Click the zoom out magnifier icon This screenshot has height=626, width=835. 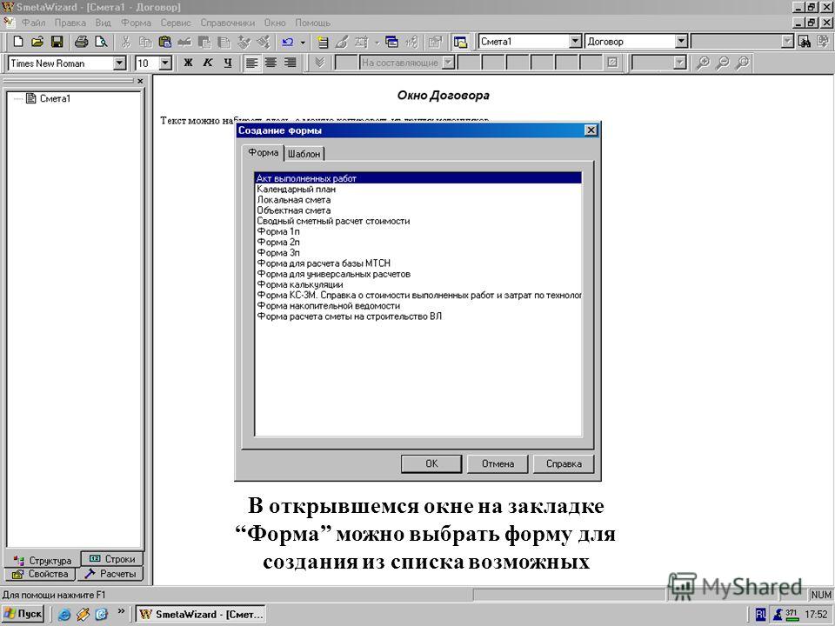[x=723, y=63]
